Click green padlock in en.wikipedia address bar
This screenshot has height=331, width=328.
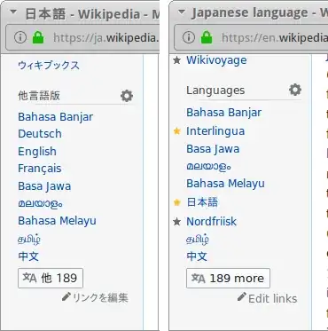(207, 38)
